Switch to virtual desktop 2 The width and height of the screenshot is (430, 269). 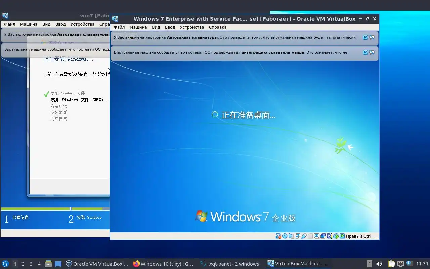pos(23,264)
